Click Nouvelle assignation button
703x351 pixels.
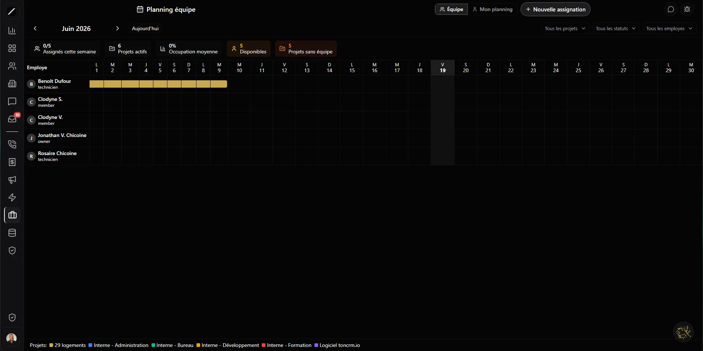click(x=556, y=10)
